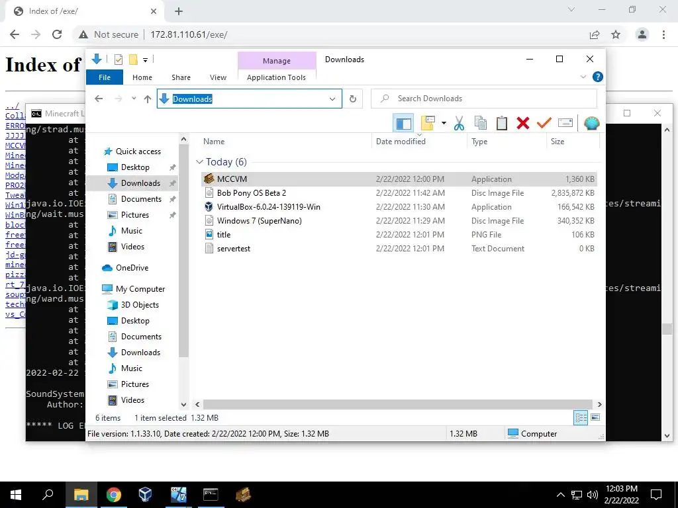Reload the Chrome page

[57, 34]
